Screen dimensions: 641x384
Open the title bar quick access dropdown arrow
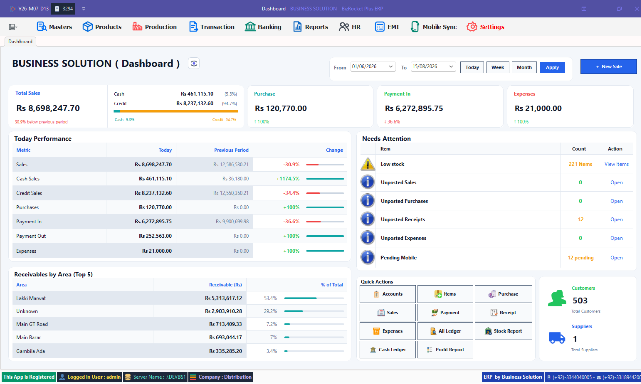point(84,9)
